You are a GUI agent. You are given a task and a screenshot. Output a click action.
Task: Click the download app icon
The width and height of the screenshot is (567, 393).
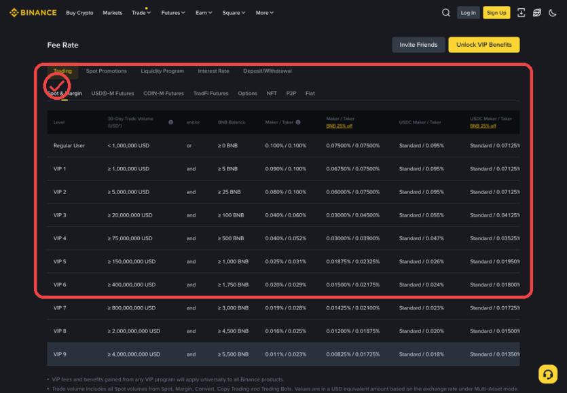(x=521, y=13)
